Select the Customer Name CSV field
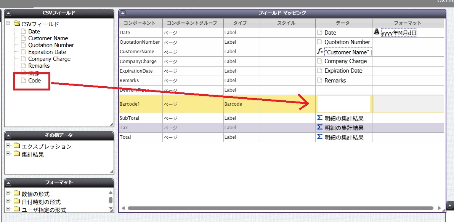Screen dimensions: 454x222 click(48, 38)
